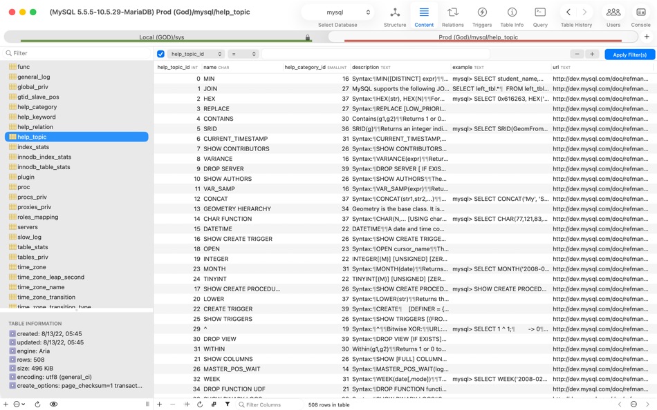Click the lock icon on Local tab

308,37
